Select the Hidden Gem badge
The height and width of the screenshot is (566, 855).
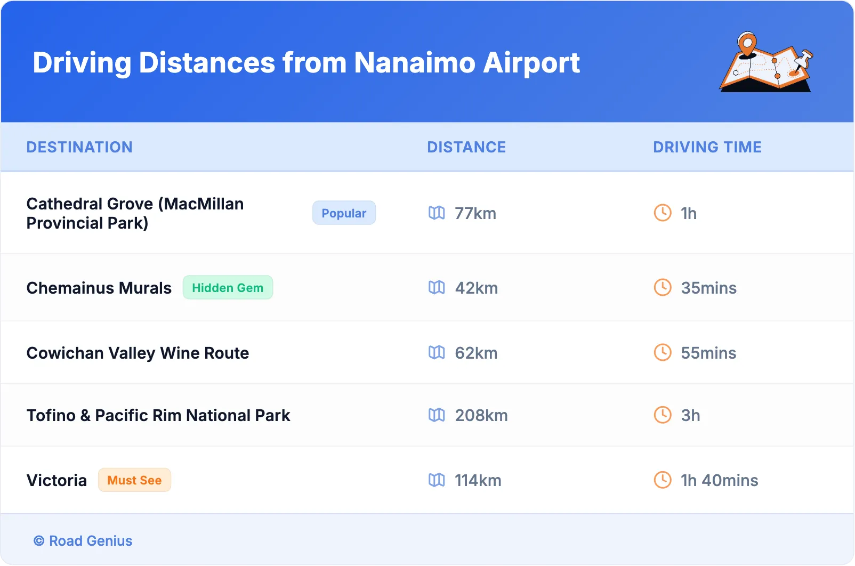tap(228, 288)
